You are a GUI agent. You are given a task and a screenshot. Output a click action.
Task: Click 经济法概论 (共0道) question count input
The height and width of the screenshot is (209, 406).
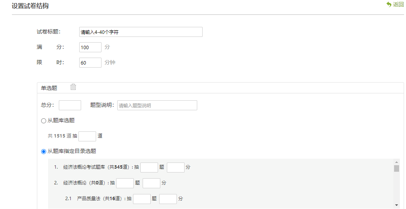point(125,183)
